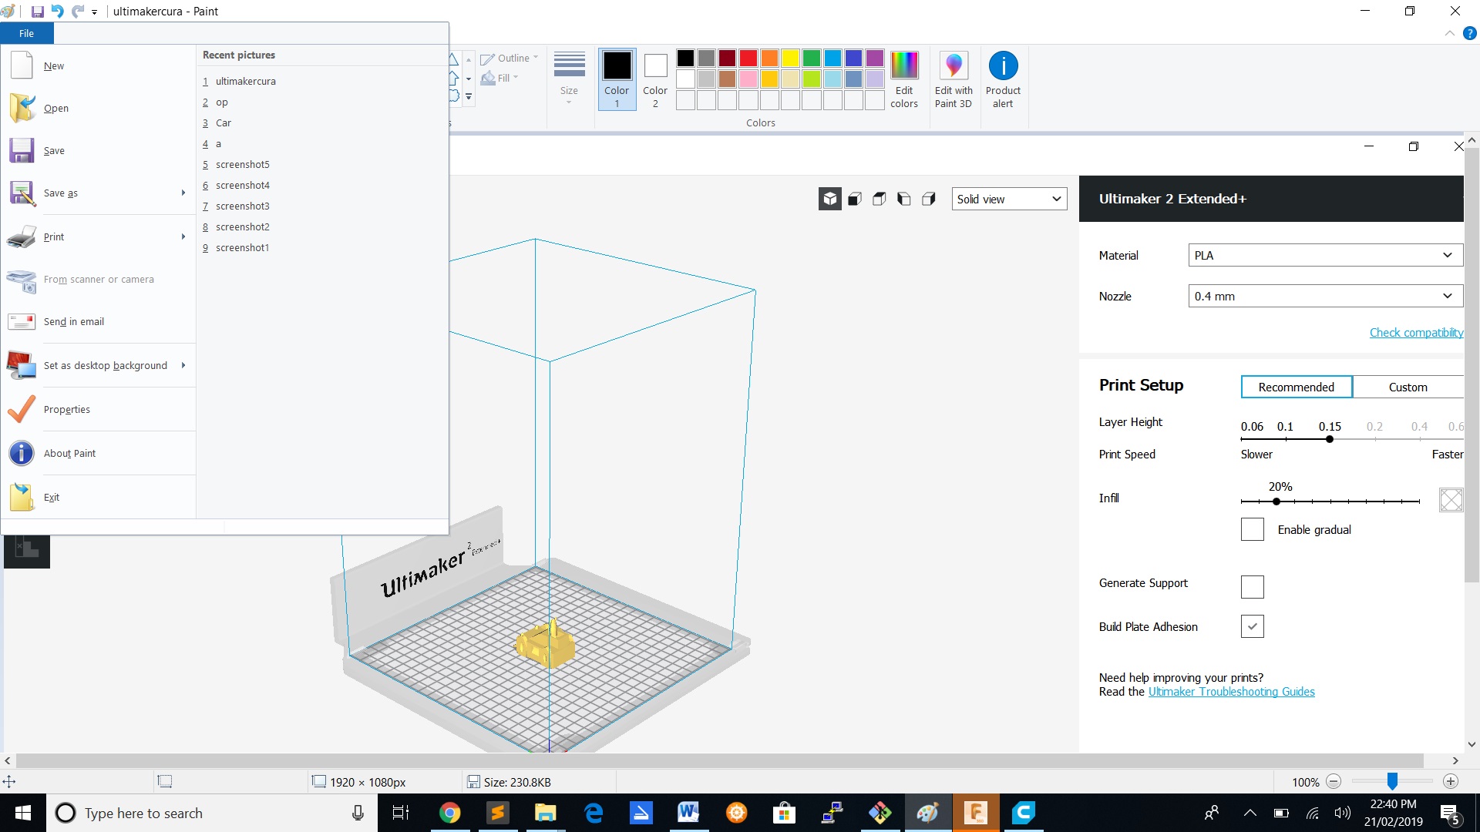
Task: Click the Product alert icon
Action: pos(1002,66)
